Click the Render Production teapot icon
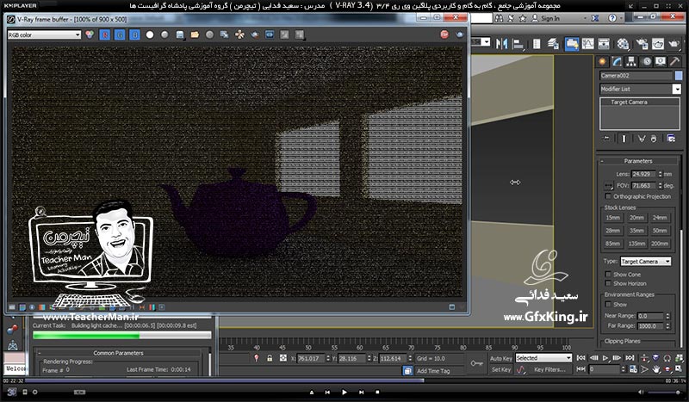 tap(673, 44)
